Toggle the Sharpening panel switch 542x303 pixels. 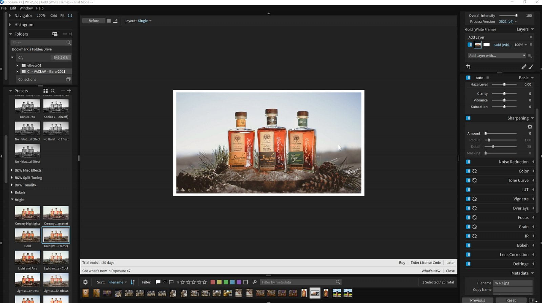point(468,118)
